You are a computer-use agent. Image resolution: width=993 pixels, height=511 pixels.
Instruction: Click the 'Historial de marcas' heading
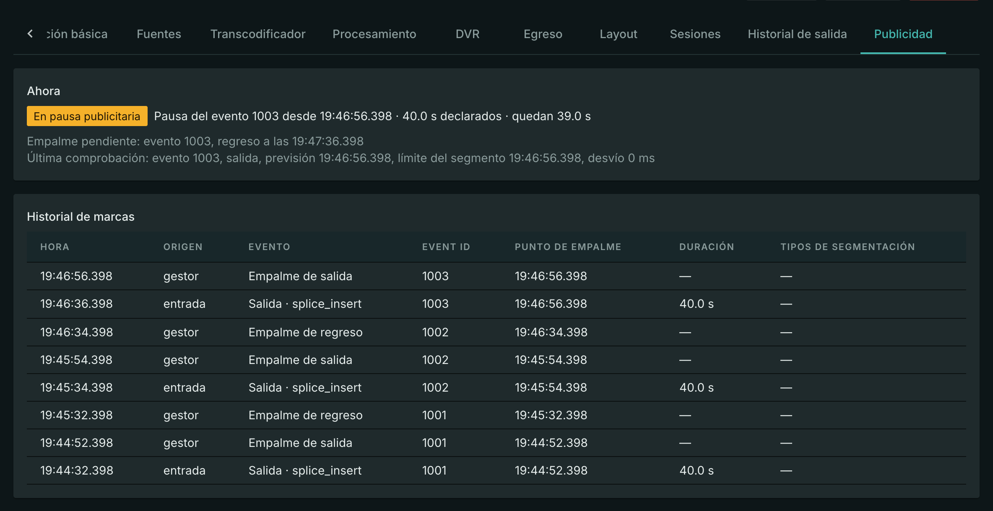pos(81,217)
